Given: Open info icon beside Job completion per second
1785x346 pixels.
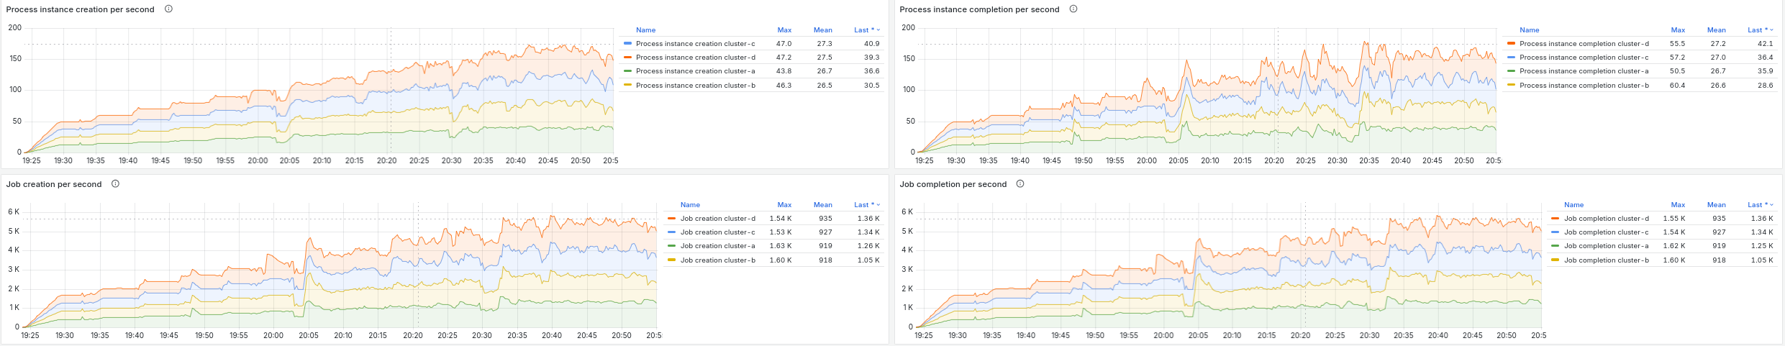Looking at the screenshot, I should click(1020, 184).
